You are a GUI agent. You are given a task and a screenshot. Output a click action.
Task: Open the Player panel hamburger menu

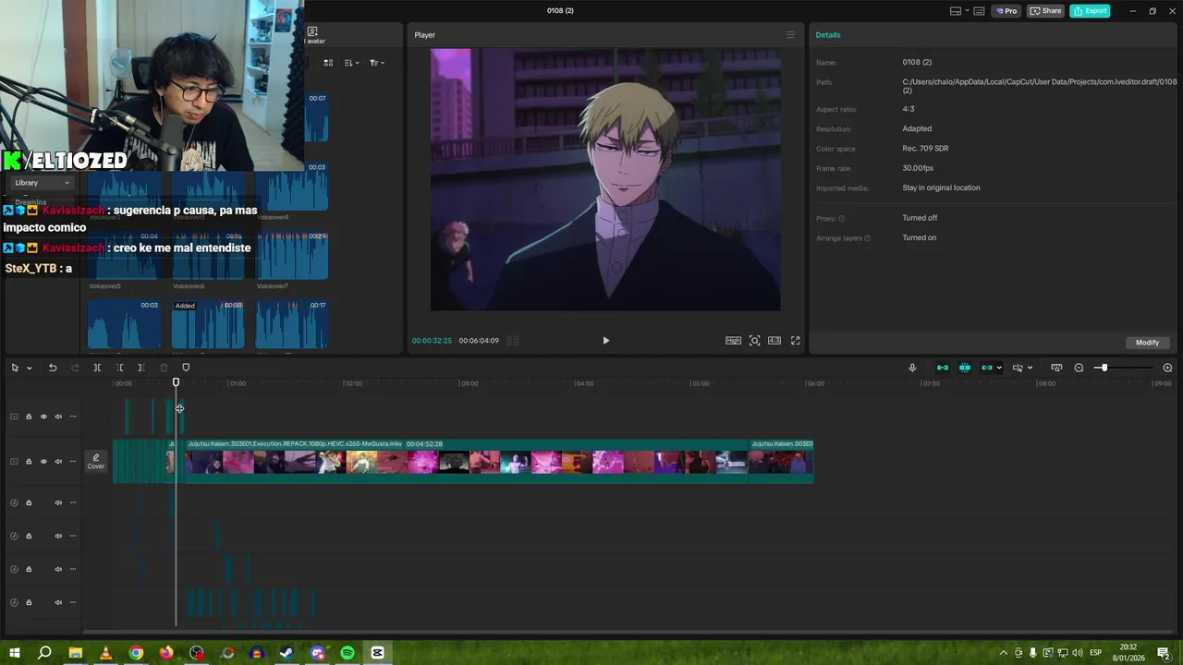(x=790, y=35)
